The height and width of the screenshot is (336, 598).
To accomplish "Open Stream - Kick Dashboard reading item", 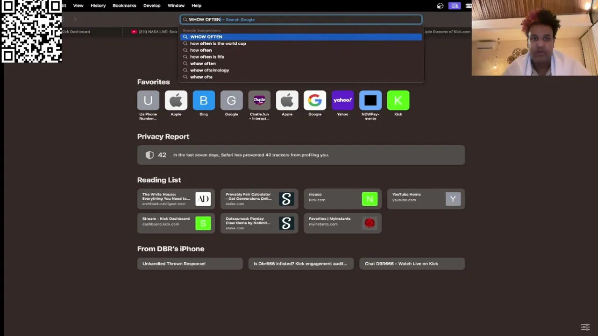I will (176, 223).
